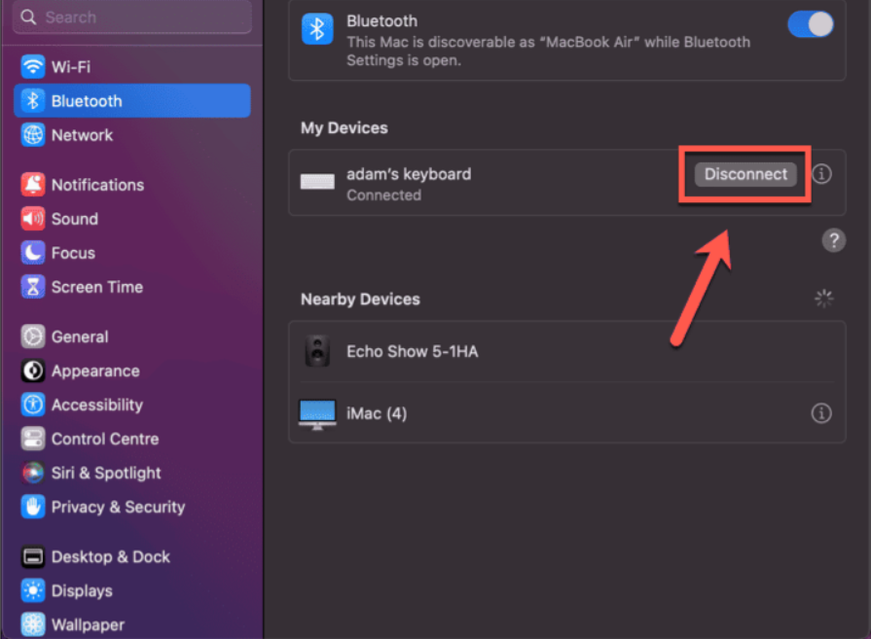Screen dimensions: 871x639
Task: Open info for iMac (4)
Action: click(822, 412)
